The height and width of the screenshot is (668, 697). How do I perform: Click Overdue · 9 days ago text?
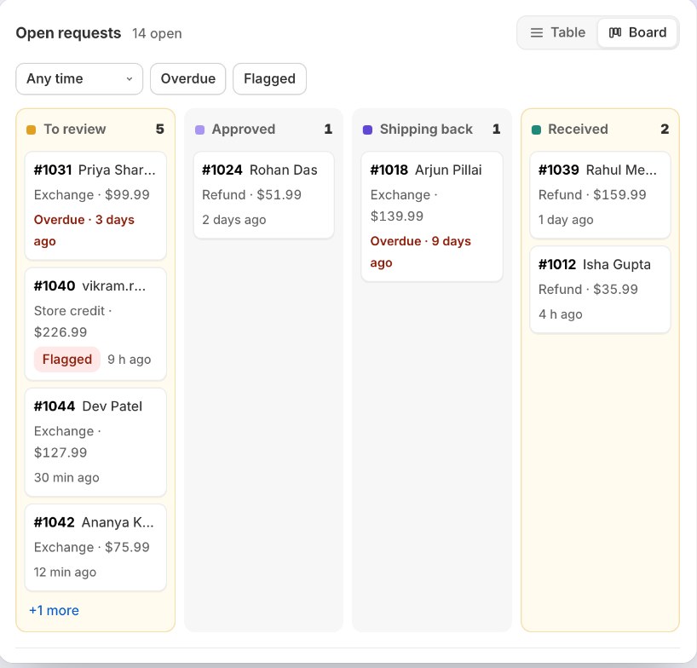coord(421,251)
